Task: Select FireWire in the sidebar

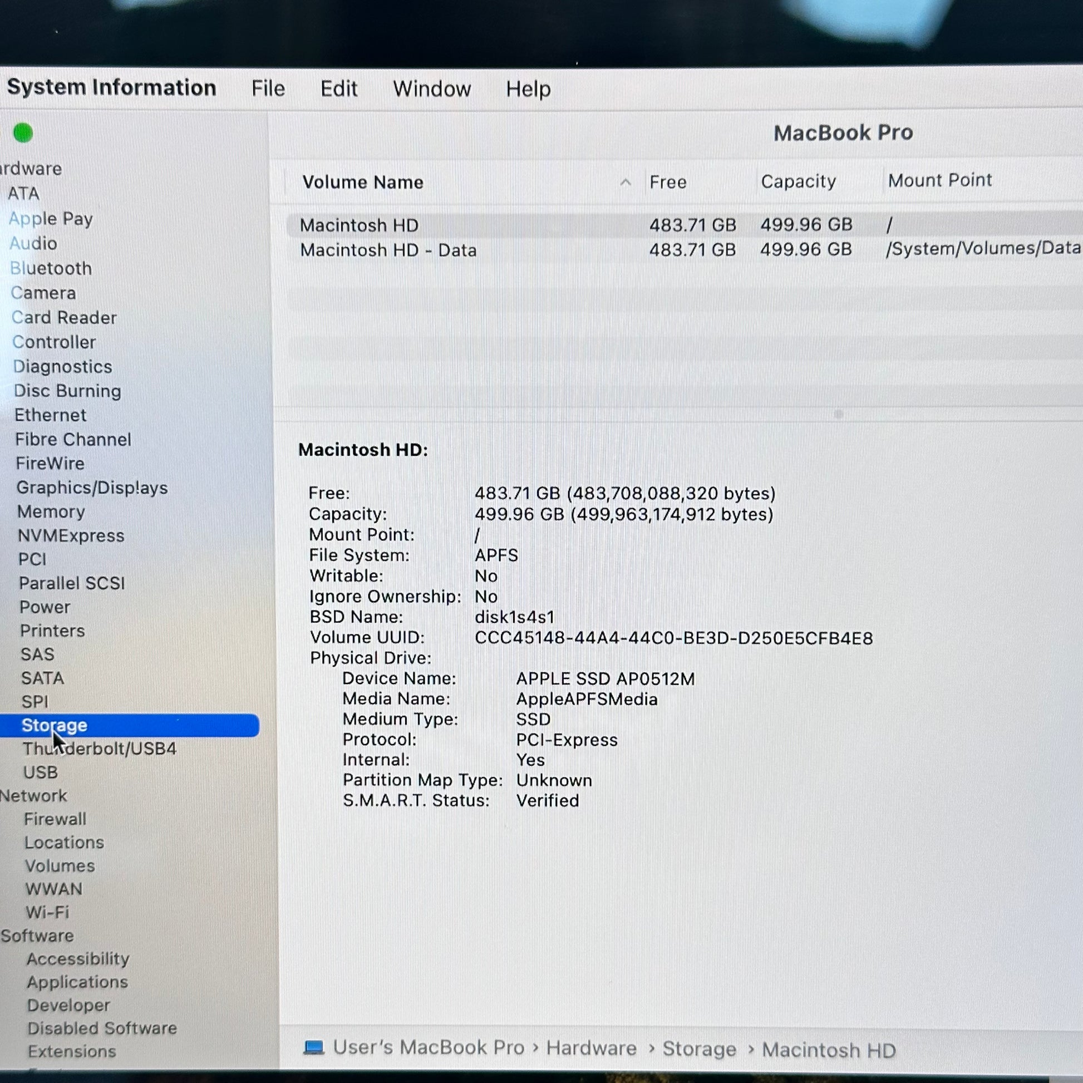Action: click(50, 463)
